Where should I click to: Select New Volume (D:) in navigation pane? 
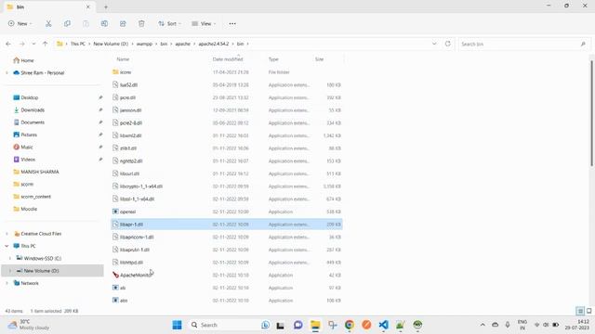[x=52, y=271]
